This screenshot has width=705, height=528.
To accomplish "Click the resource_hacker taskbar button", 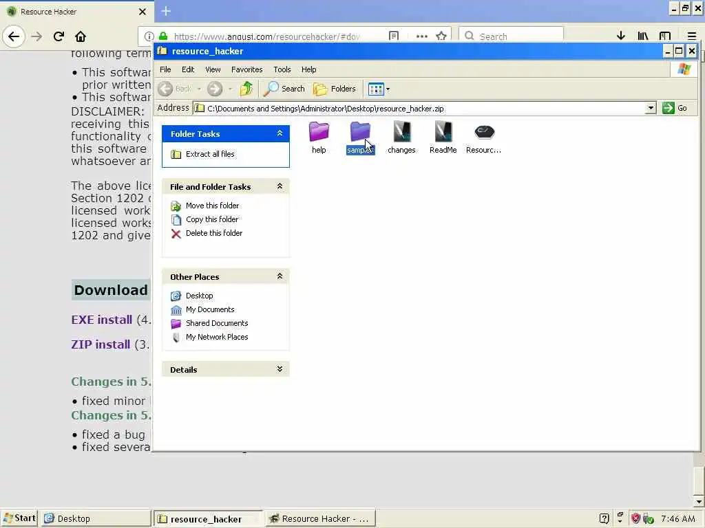I will click(209, 518).
